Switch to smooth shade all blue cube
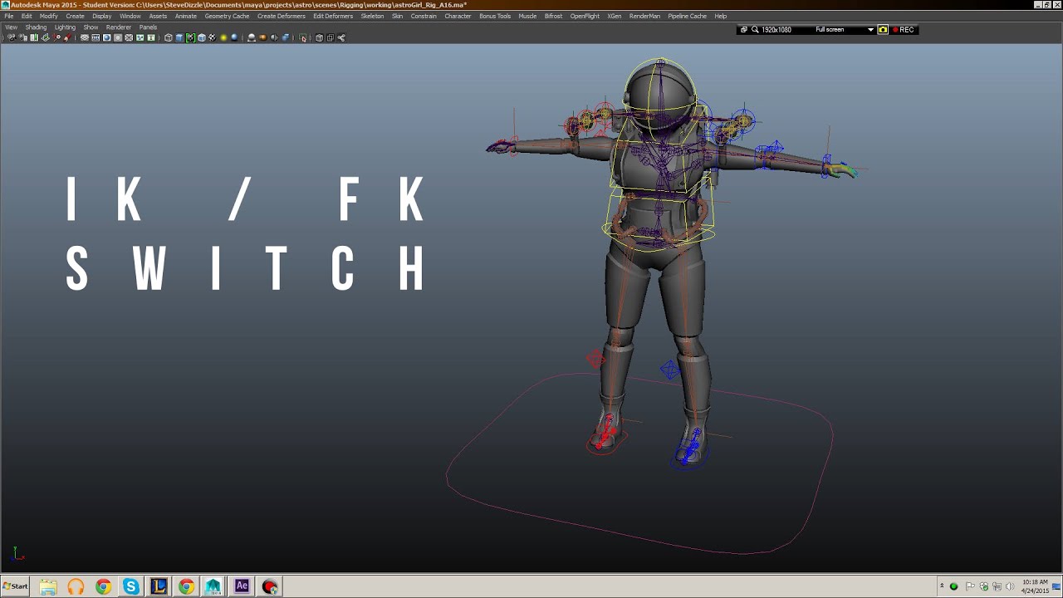The width and height of the screenshot is (1063, 598). click(179, 37)
